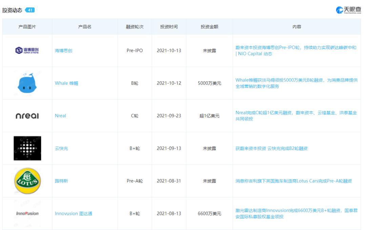This screenshot has height=230, width=366.
Task: Select the date 2021-09-13
Action: point(169,148)
